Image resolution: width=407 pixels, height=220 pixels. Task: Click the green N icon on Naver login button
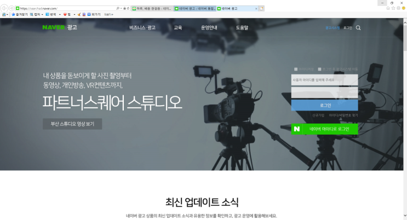click(297, 129)
